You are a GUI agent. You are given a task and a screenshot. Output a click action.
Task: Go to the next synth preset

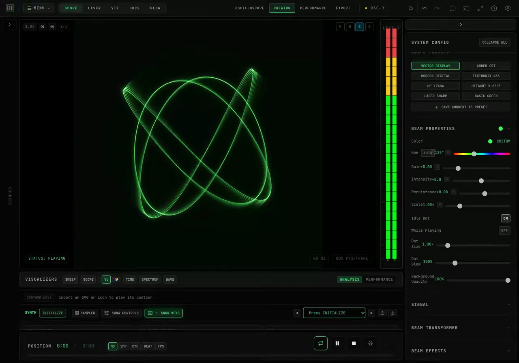(x=371, y=313)
